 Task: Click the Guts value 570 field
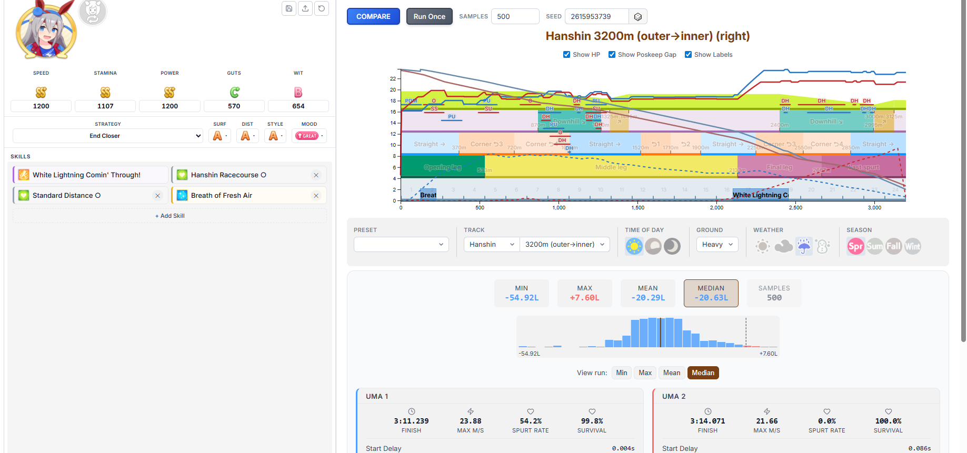click(x=234, y=106)
